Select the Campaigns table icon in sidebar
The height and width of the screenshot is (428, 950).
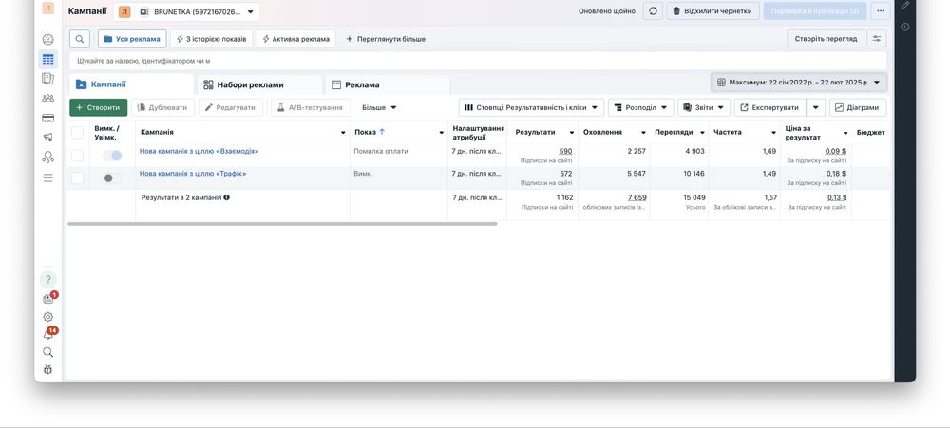point(47,60)
